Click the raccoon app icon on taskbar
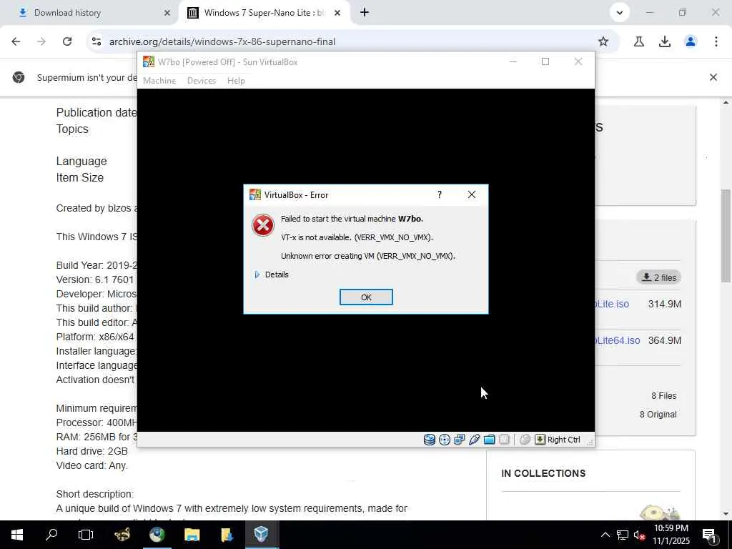This screenshot has width=732, height=549. pyautogui.click(x=122, y=535)
